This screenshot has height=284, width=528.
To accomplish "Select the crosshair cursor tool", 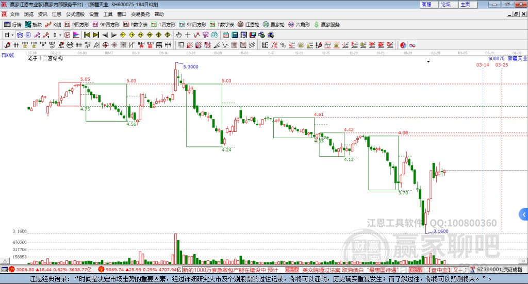I will 188,35.
